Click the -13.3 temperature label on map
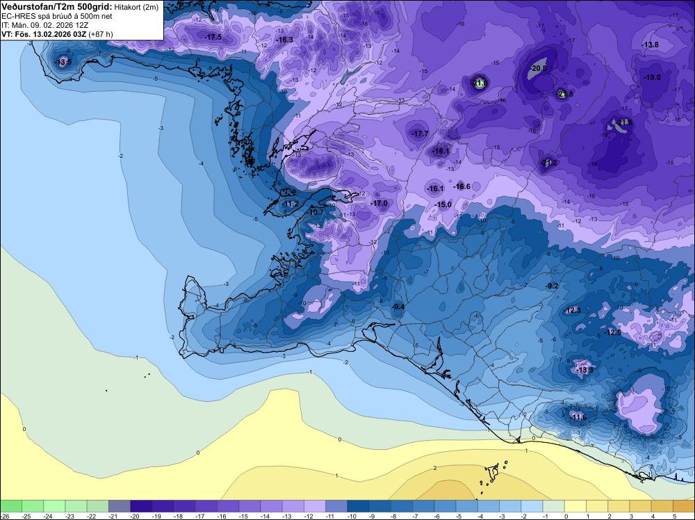The height and width of the screenshot is (520, 695). [584, 370]
